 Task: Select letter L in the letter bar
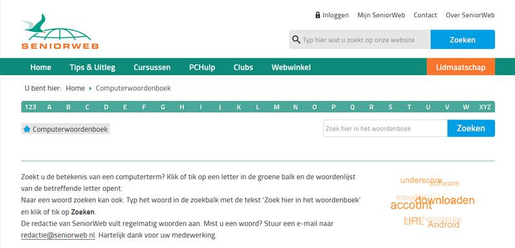coord(258,107)
